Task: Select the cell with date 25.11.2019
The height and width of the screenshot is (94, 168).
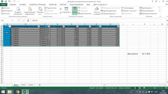Action: (x=145, y=54)
